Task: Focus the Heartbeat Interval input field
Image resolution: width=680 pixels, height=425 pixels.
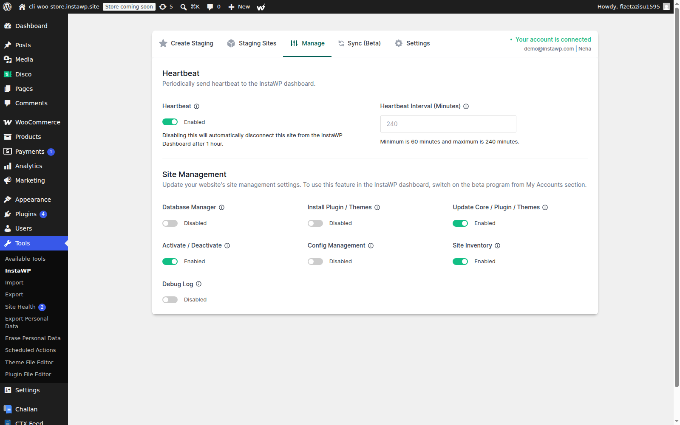Action: coord(448,124)
